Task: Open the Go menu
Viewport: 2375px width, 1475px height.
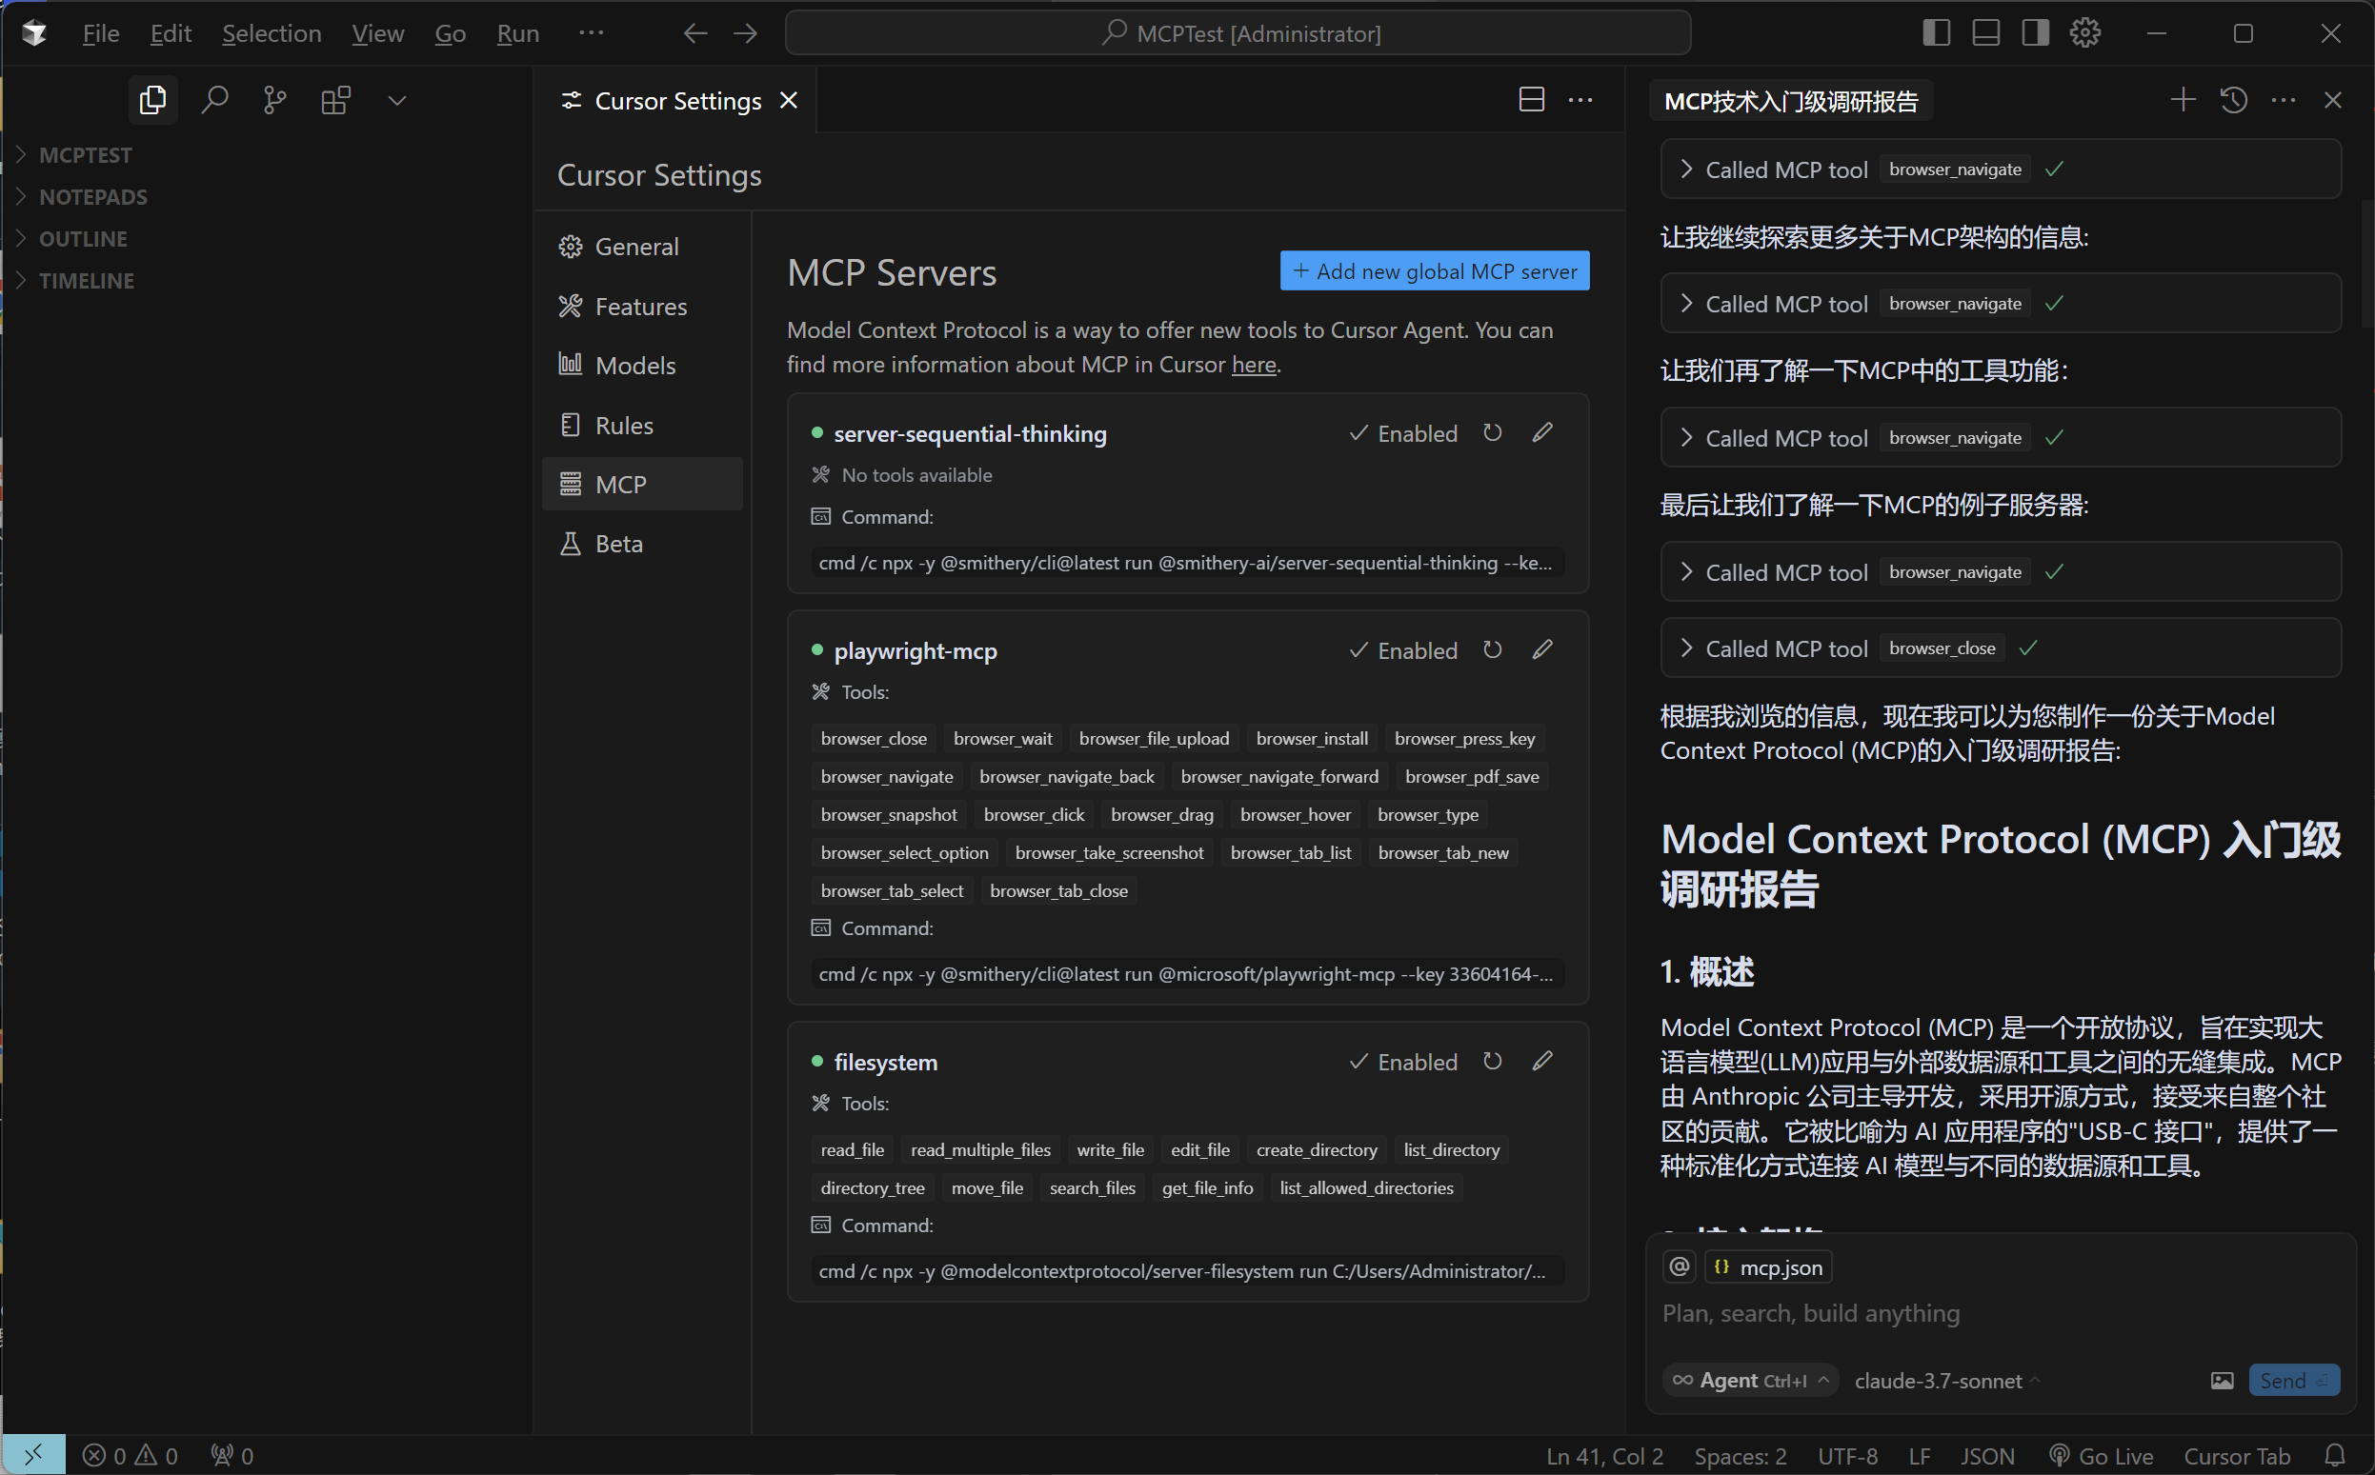Action: tap(450, 33)
